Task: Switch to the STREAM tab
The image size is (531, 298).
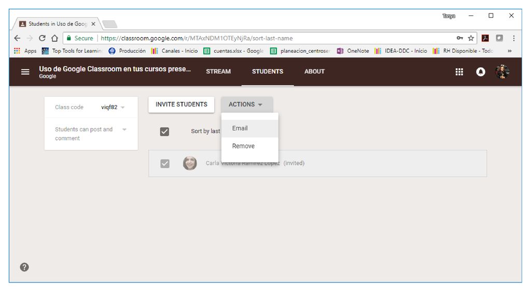Action: click(x=218, y=71)
